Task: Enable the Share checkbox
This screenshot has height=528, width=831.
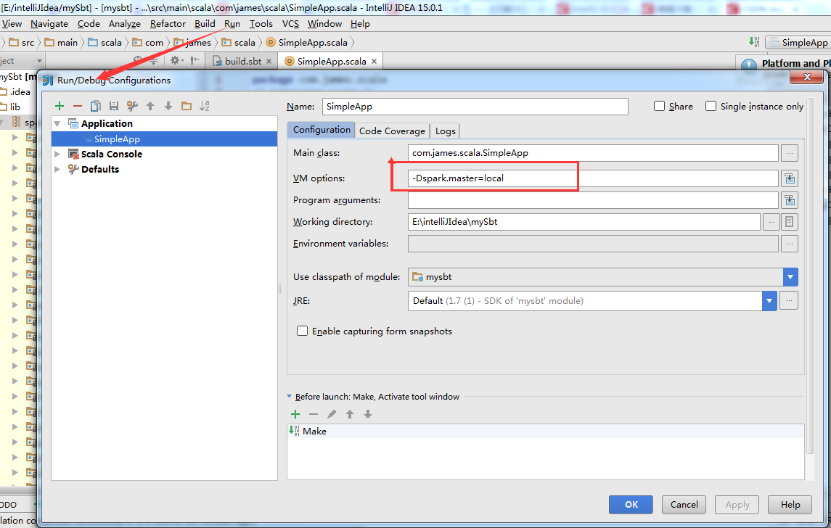Action: (659, 106)
